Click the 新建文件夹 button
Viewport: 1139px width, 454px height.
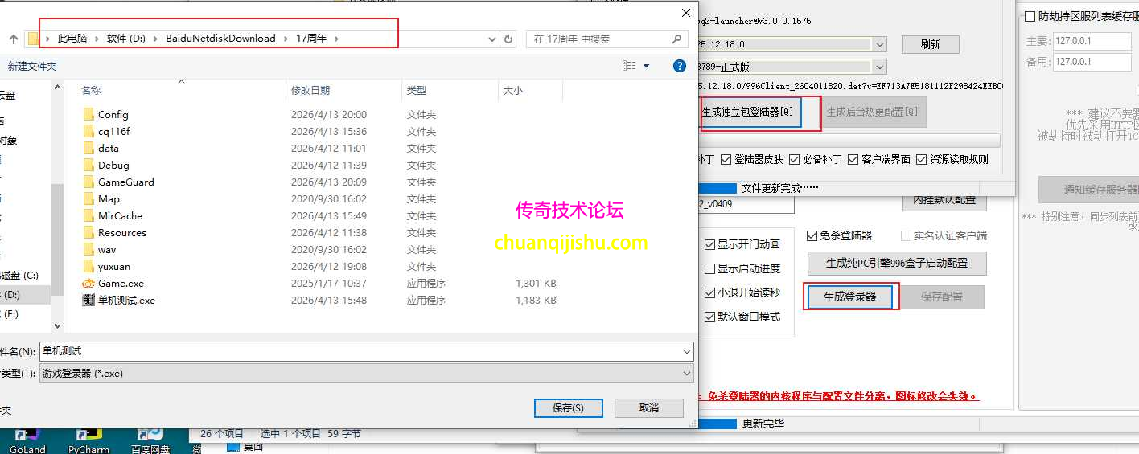[x=32, y=66]
